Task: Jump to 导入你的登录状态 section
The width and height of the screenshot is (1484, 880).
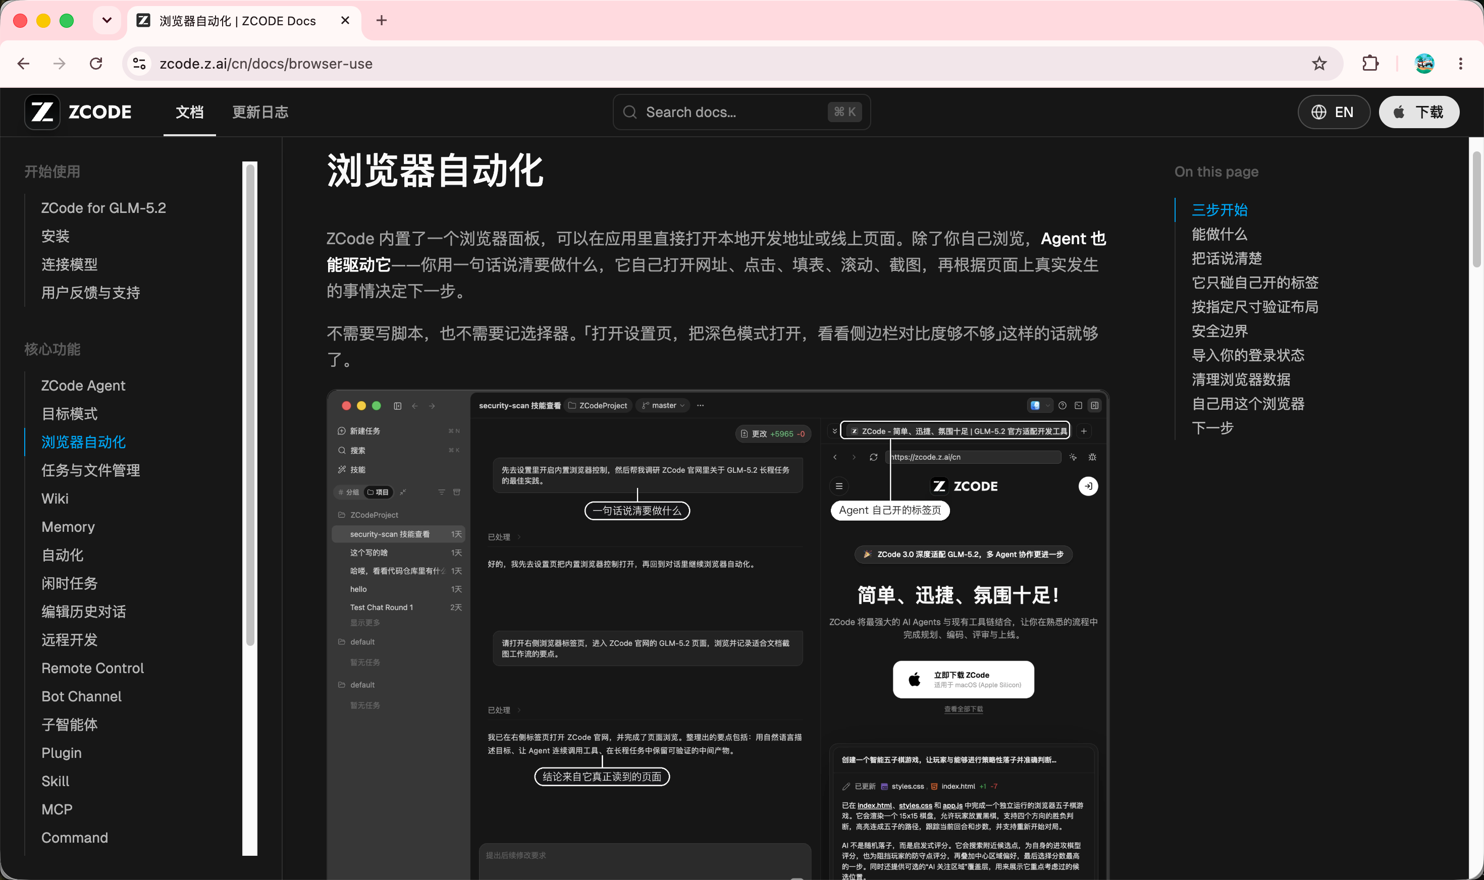Action: (1248, 356)
